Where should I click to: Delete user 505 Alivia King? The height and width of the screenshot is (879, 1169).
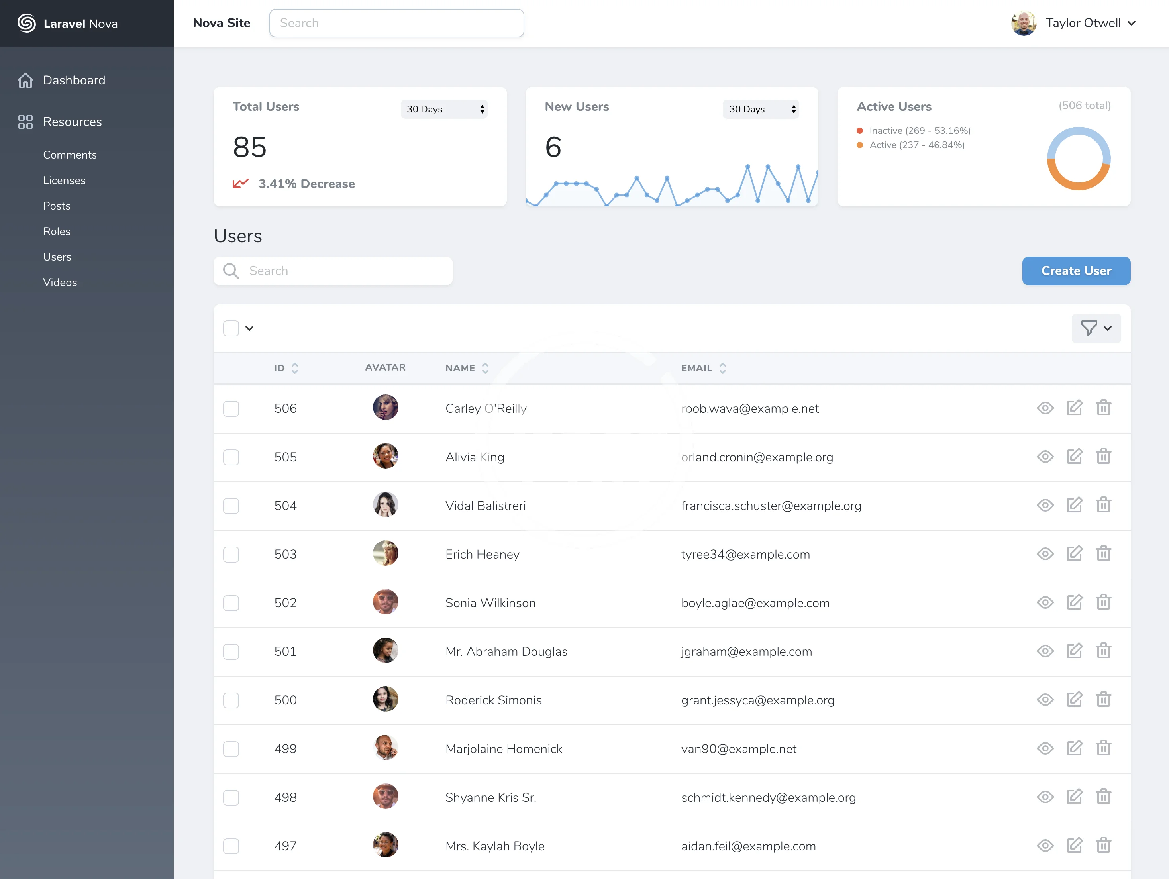[1104, 456]
